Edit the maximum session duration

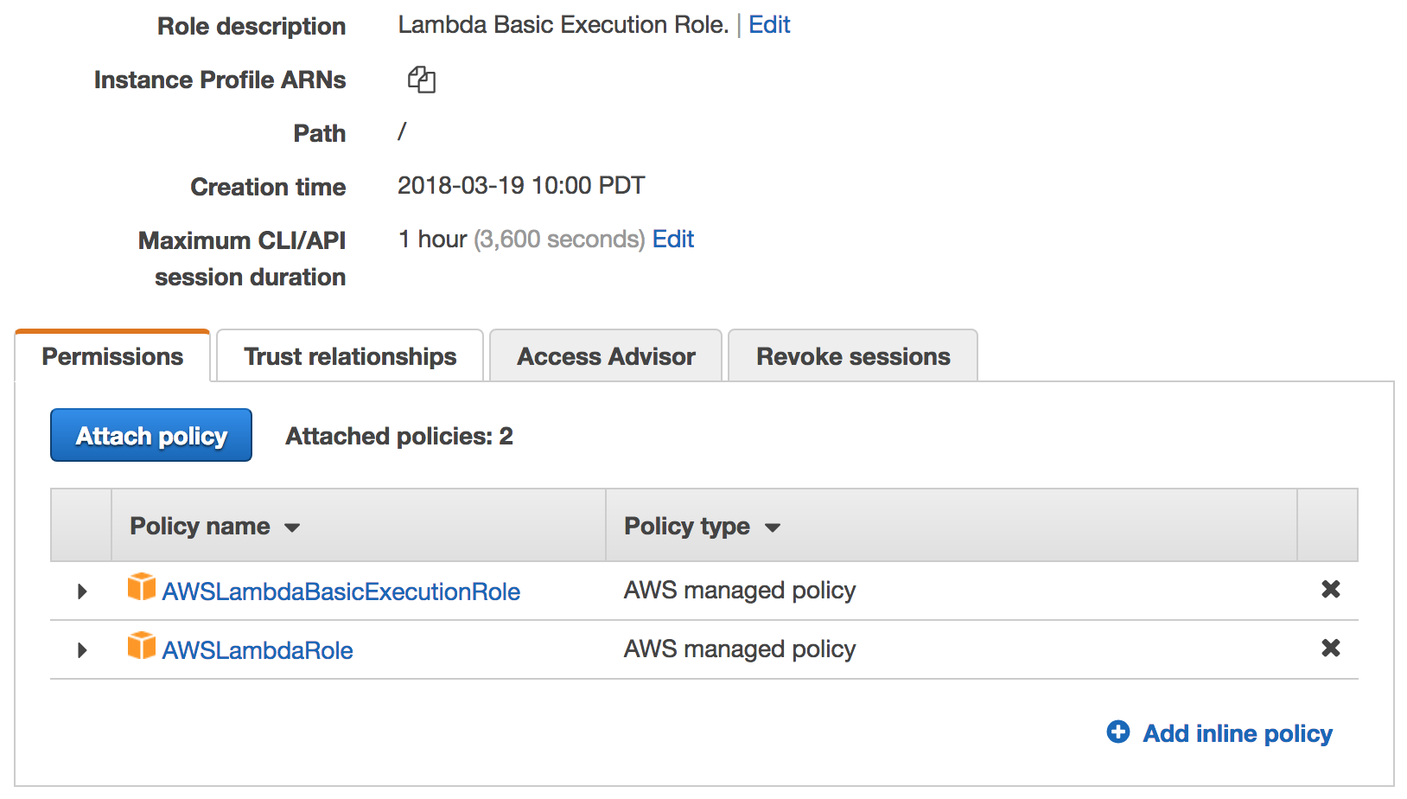(673, 239)
